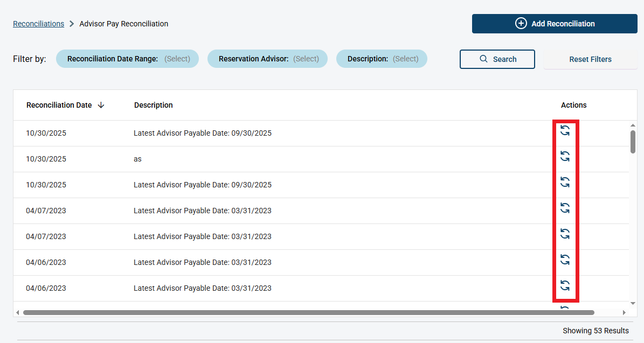Click the horizontal scrollbar thumb
Image resolution: width=644 pixels, height=343 pixels.
(x=309, y=313)
